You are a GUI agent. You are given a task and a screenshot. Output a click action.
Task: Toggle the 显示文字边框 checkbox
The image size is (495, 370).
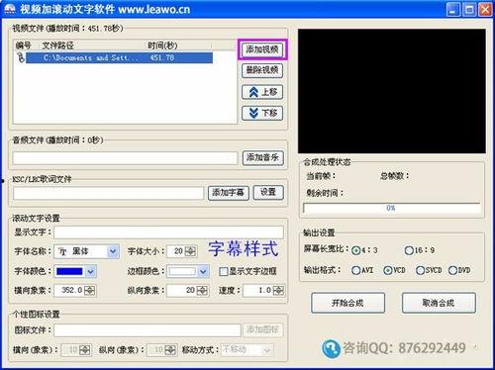[x=224, y=271]
